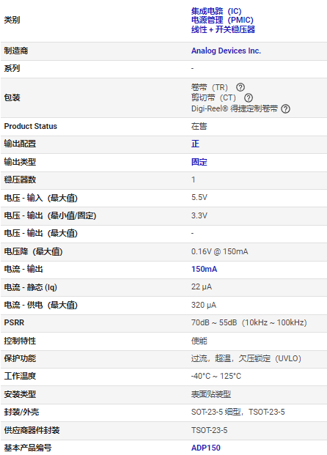This screenshot has height=455, width=327.
Task: Click help icon next to 剪切带 (CT)
Action: (249, 97)
